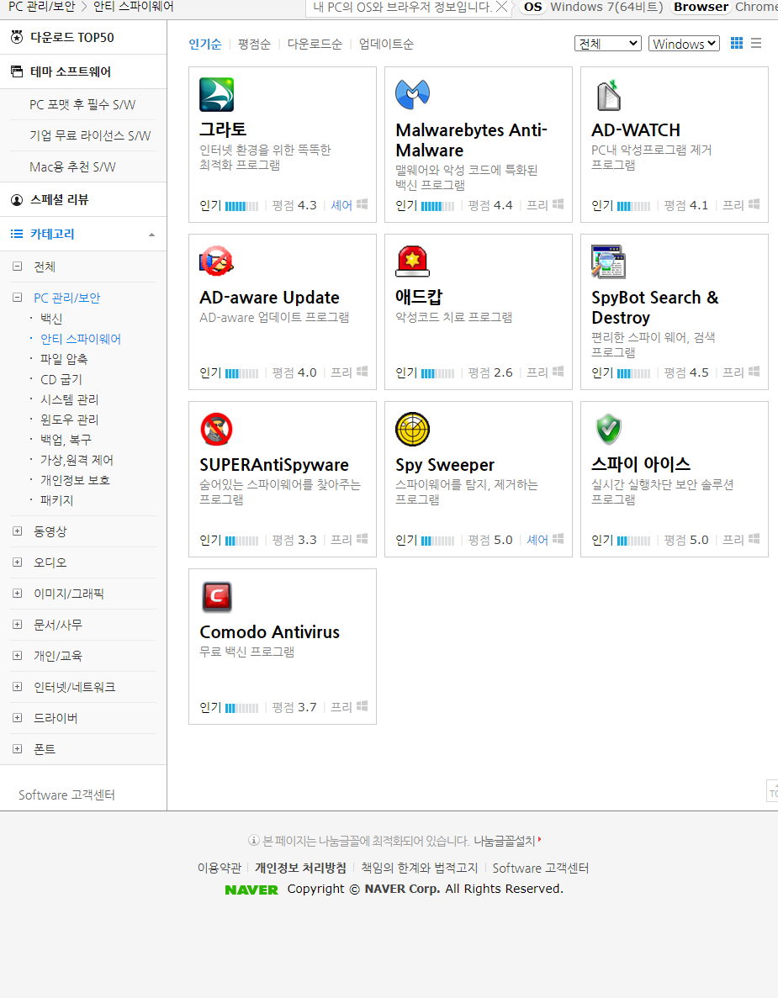Expand the 인터넷/네트워크 category
The image size is (778, 998).
(x=18, y=688)
